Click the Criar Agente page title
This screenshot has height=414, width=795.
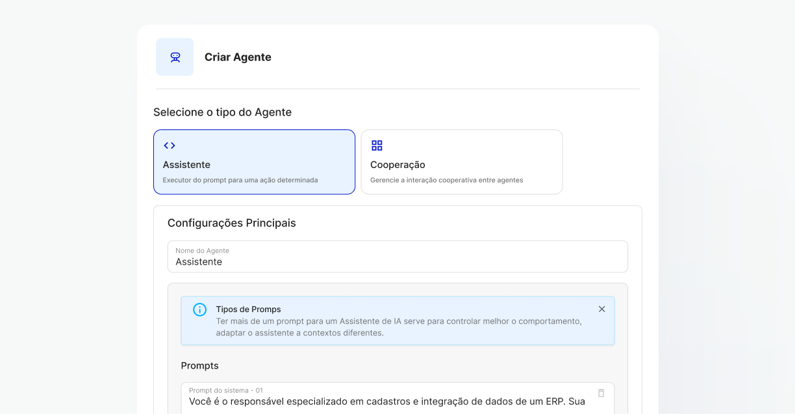(238, 57)
